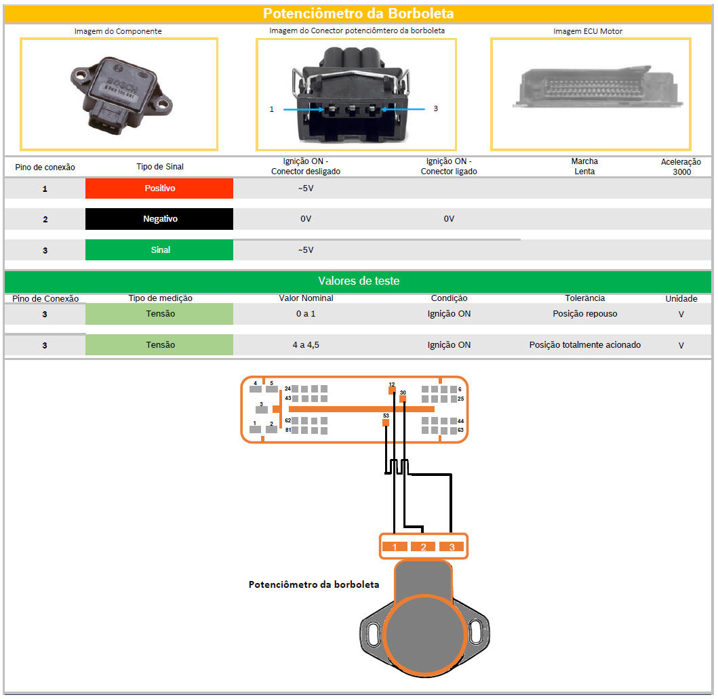The image size is (718, 699).
Task: Click the yellow Potenciômetro da Borboleta title bar
Action: coord(359,14)
